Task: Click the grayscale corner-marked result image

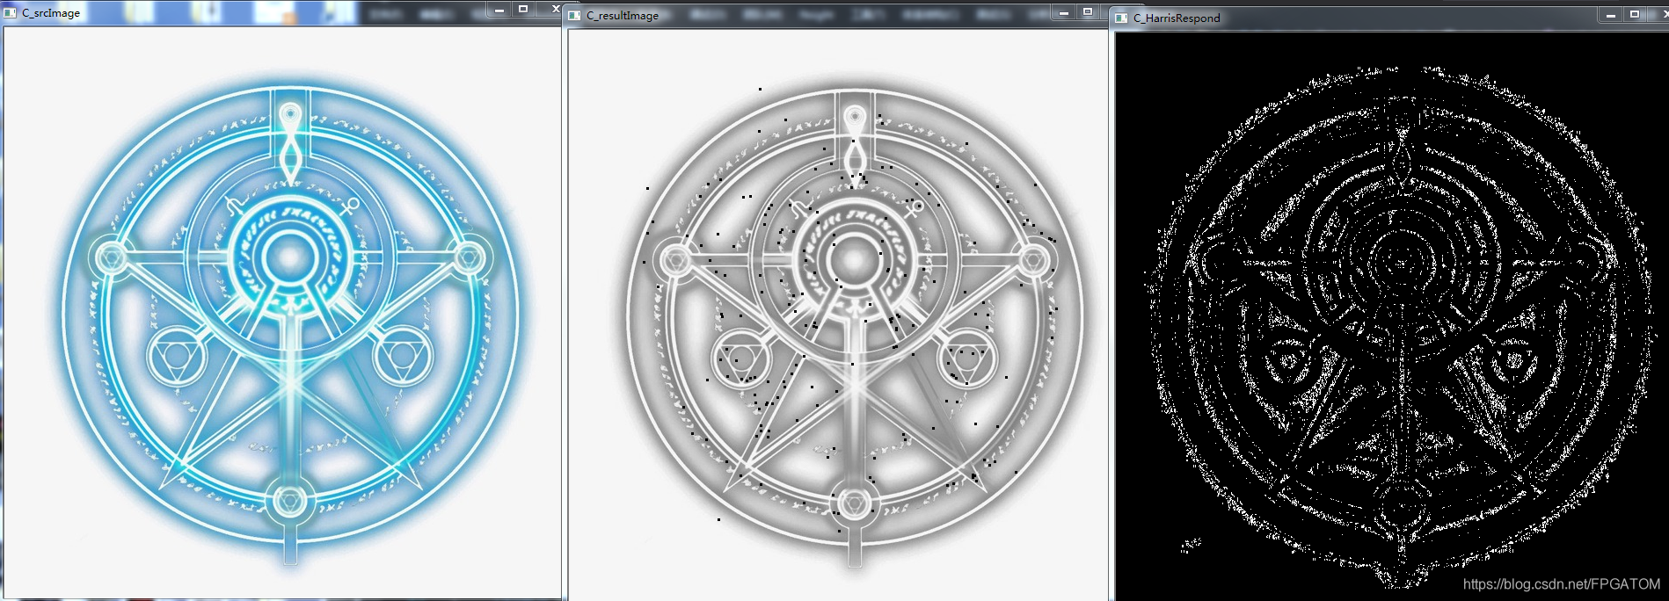Action: pos(838,315)
